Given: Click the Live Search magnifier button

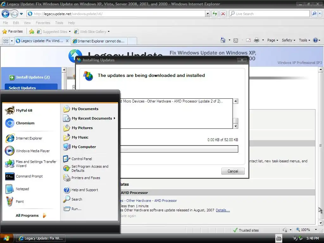Looking at the screenshot, I should [314, 14].
